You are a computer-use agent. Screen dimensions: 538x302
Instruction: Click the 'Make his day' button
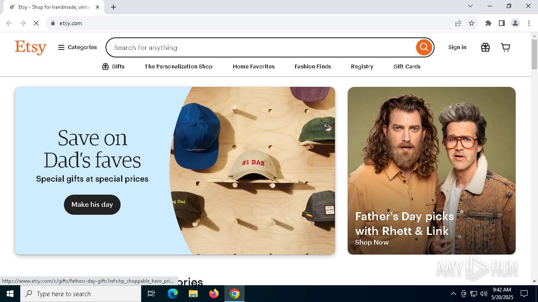pyautogui.click(x=92, y=205)
